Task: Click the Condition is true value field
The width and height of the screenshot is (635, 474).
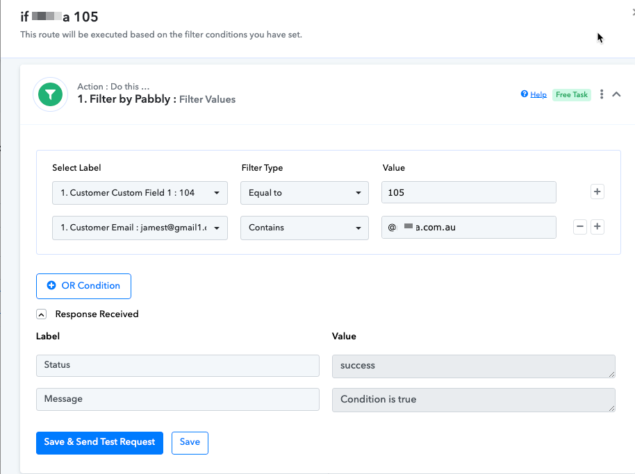Action: click(x=473, y=400)
